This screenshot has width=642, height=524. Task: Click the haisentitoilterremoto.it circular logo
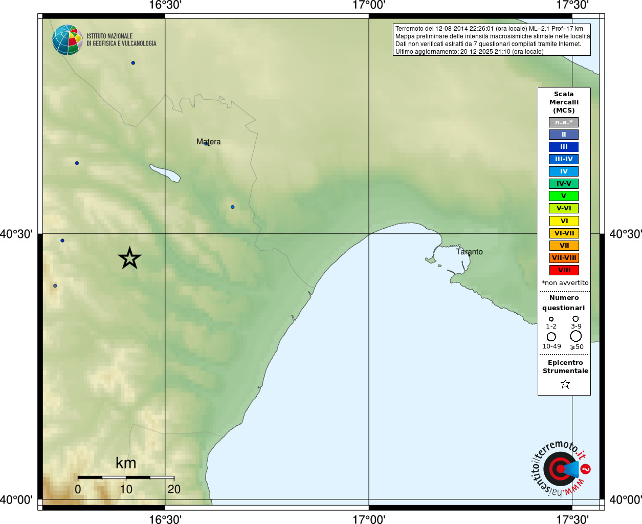point(561,468)
